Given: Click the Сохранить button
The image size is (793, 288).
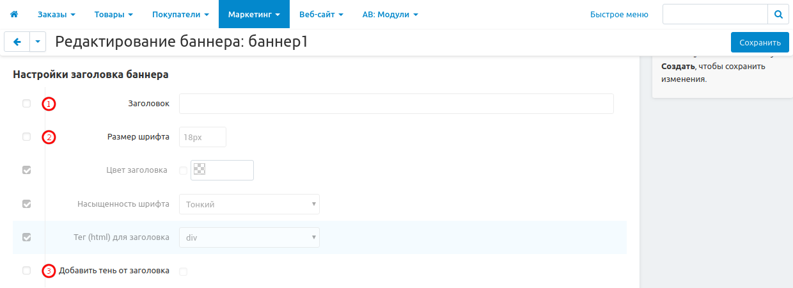Looking at the screenshot, I should 760,43.
